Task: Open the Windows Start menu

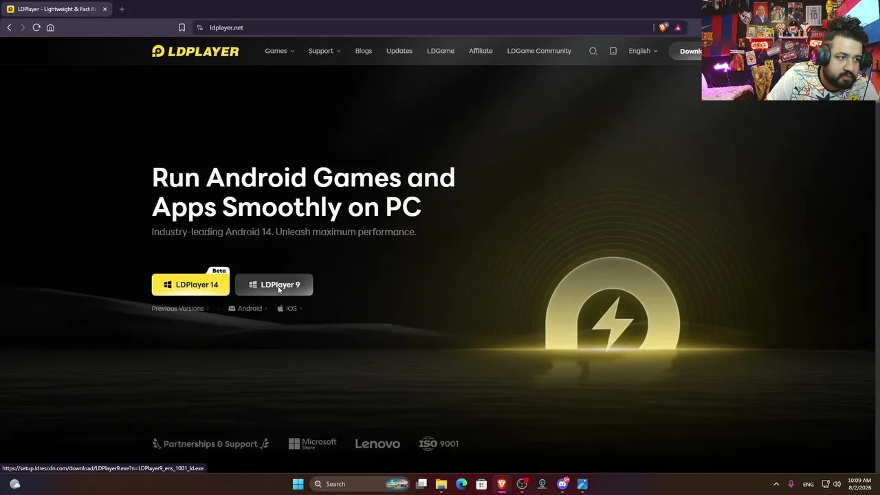Action: point(298,484)
